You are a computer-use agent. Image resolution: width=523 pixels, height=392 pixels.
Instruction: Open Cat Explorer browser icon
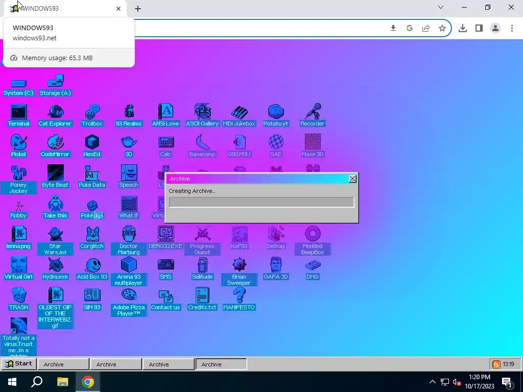(x=55, y=116)
